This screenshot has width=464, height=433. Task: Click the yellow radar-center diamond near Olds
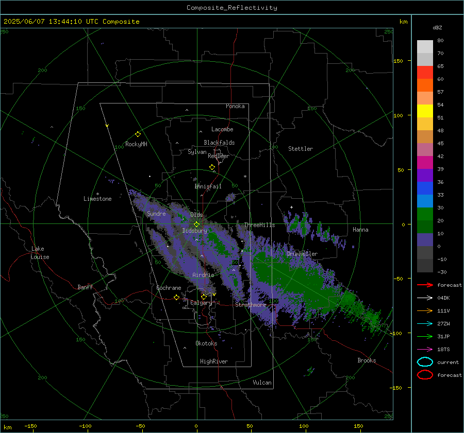[196, 224]
